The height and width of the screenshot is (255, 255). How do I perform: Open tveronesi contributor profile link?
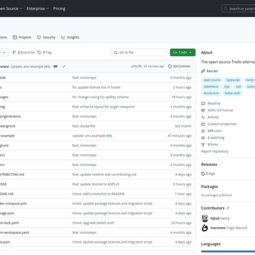pyautogui.click(x=218, y=228)
